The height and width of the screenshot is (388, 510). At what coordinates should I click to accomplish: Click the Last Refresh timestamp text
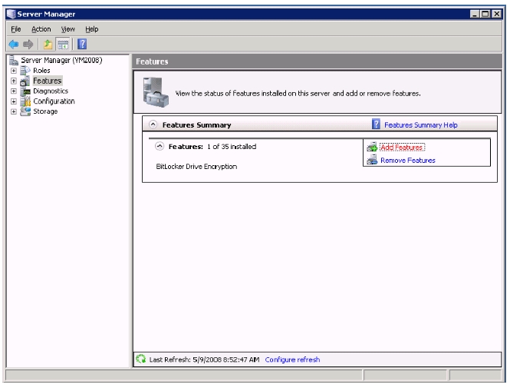tap(204, 360)
